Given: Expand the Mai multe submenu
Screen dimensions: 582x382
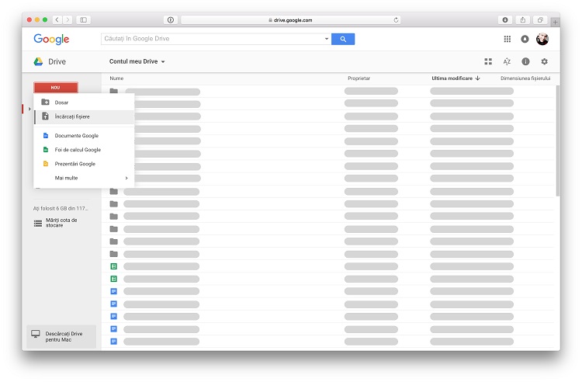Looking at the screenshot, I should (x=84, y=178).
